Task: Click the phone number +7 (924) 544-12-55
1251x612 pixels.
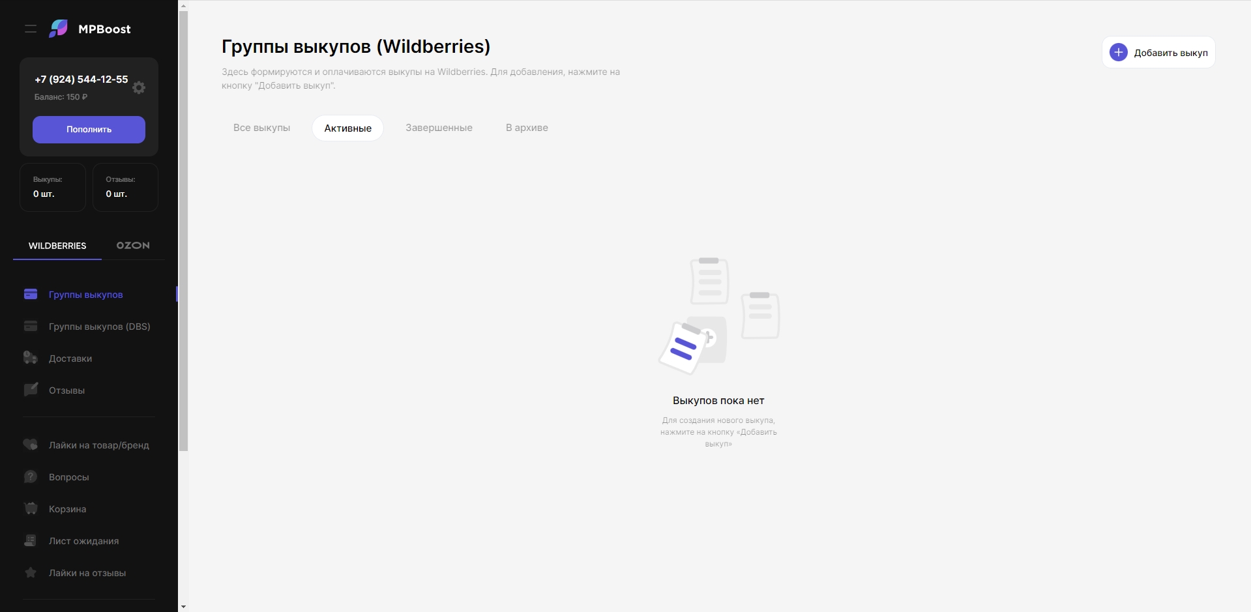Action: click(81, 80)
